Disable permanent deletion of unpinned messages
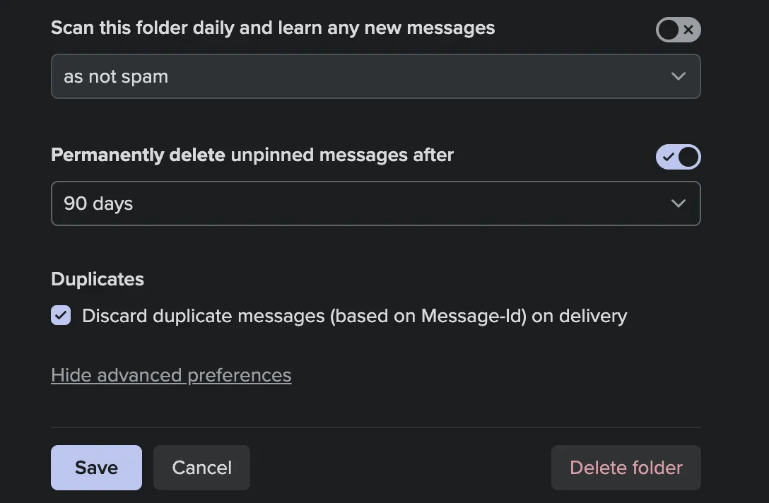The height and width of the screenshot is (503, 769). tap(678, 157)
